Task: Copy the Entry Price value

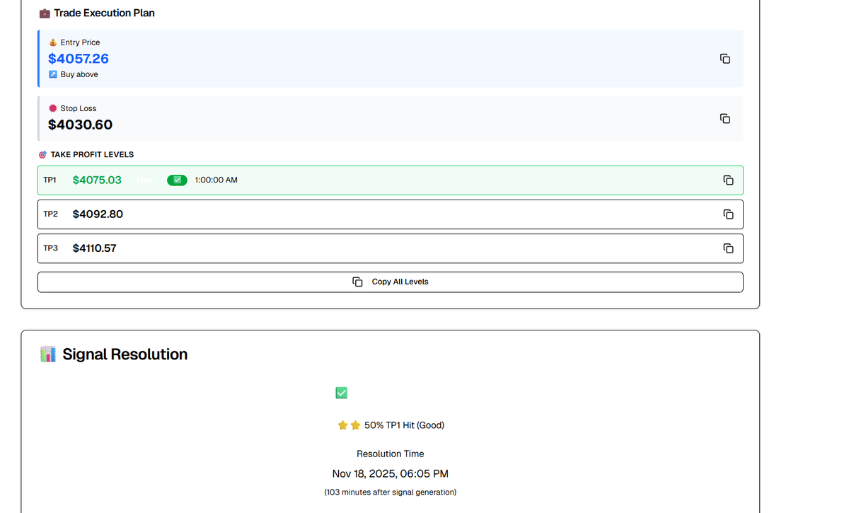Action: 725,59
